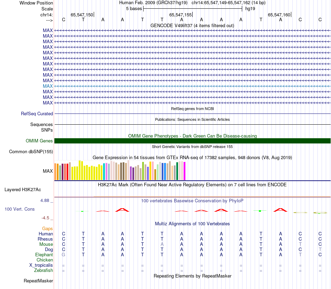Select the Elephant alignment row label
The width and height of the screenshot is (331, 289).
[x=44, y=255]
